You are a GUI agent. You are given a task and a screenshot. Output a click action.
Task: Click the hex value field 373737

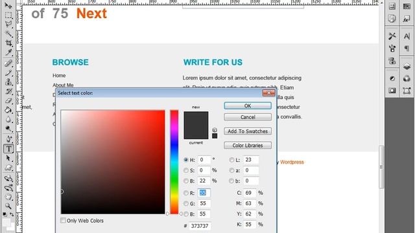point(200,226)
